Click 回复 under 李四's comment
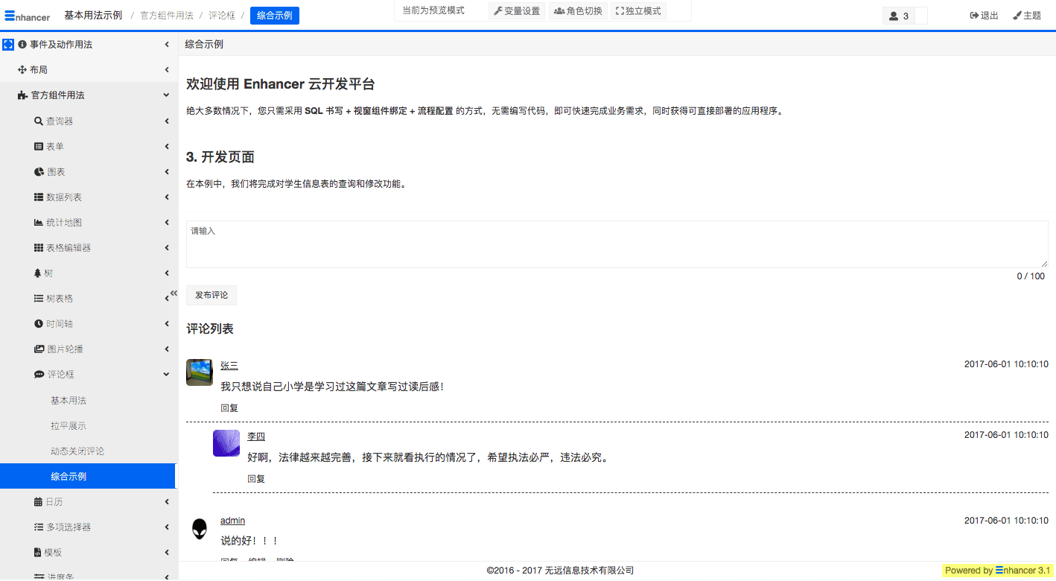 click(256, 479)
